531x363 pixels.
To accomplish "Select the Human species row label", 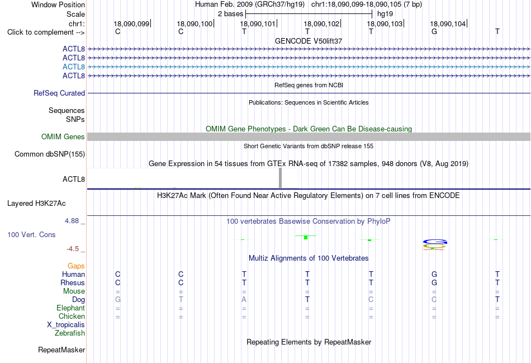I will click(x=73, y=274).
